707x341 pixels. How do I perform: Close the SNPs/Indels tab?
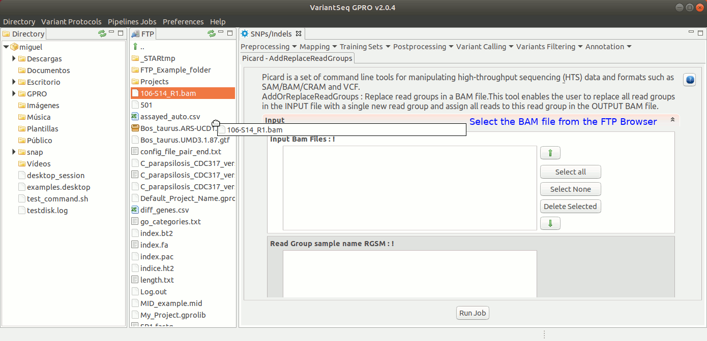299,34
